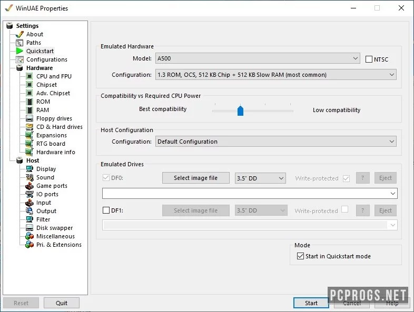Enable the DF1: drive checkbox
This screenshot has height=312, width=414.
click(106, 210)
